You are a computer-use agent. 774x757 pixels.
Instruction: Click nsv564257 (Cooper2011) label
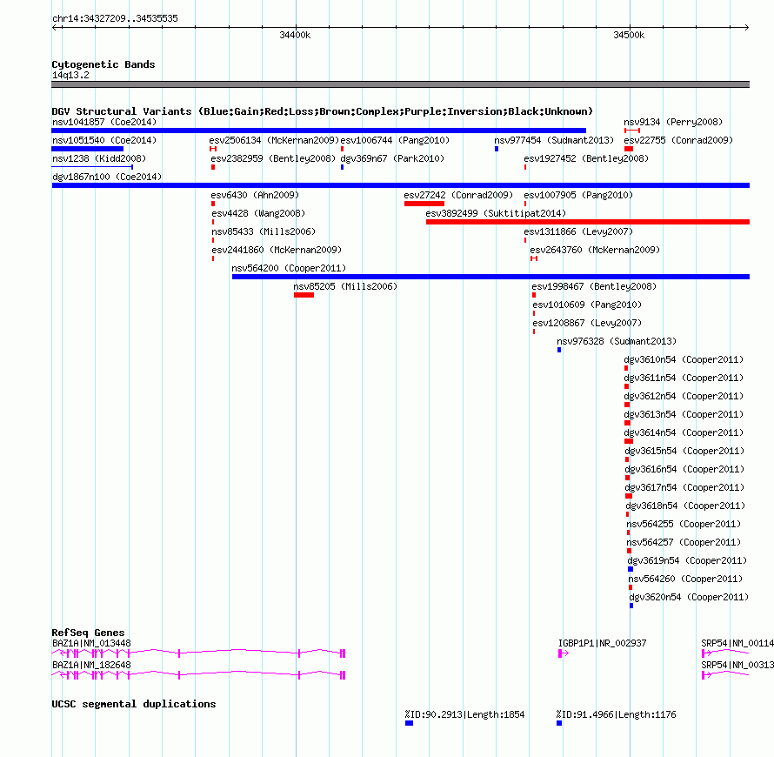(684, 542)
